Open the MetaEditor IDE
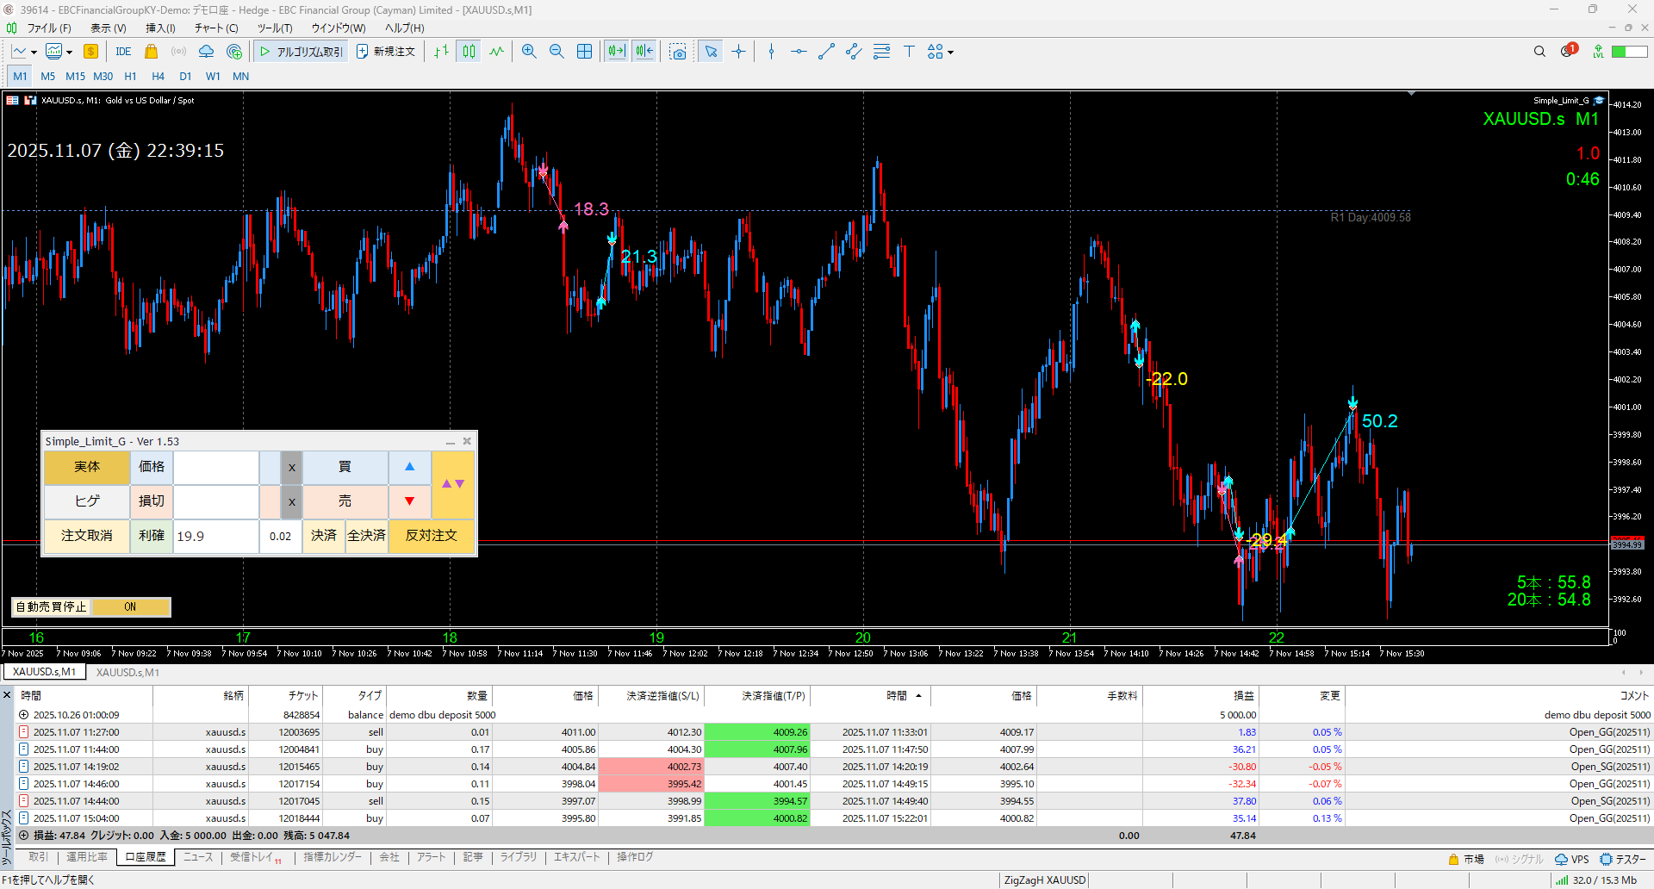The height and width of the screenshot is (889, 1654). (x=123, y=52)
